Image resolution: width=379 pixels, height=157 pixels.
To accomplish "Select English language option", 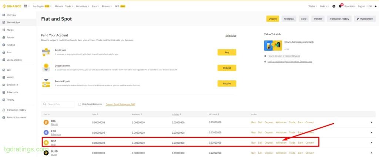I will (x=361, y=6).
